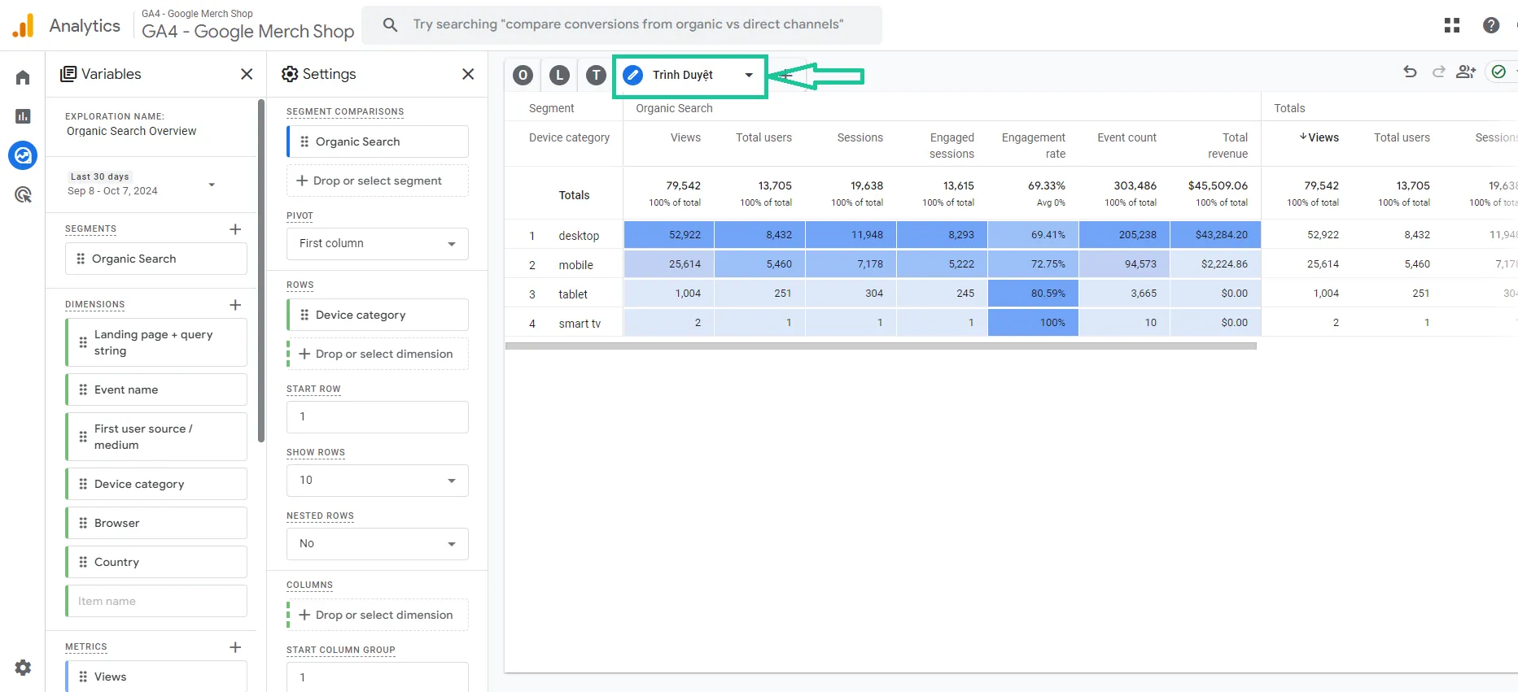The width and height of the screenshot is (1518, 692).
Task: Add a new segment with the Segments plus
Action: click(235, 229)
